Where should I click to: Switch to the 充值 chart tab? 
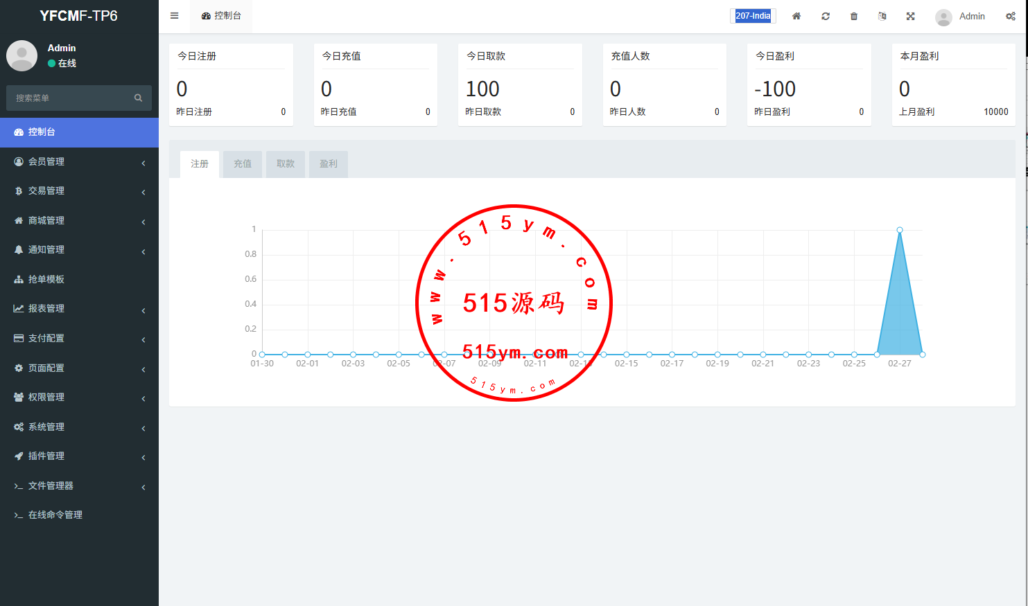point(243,164)
